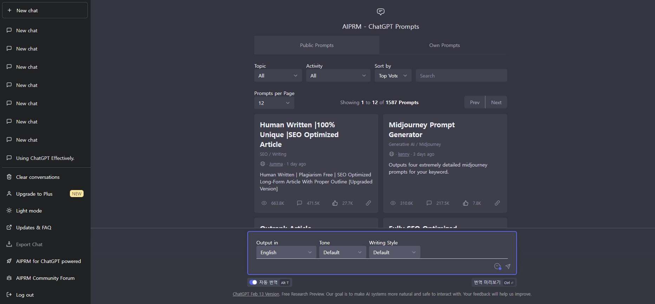The image size is (655, 304).
Task: Open the Topic dropdown
Action: (x=278, y=75)
